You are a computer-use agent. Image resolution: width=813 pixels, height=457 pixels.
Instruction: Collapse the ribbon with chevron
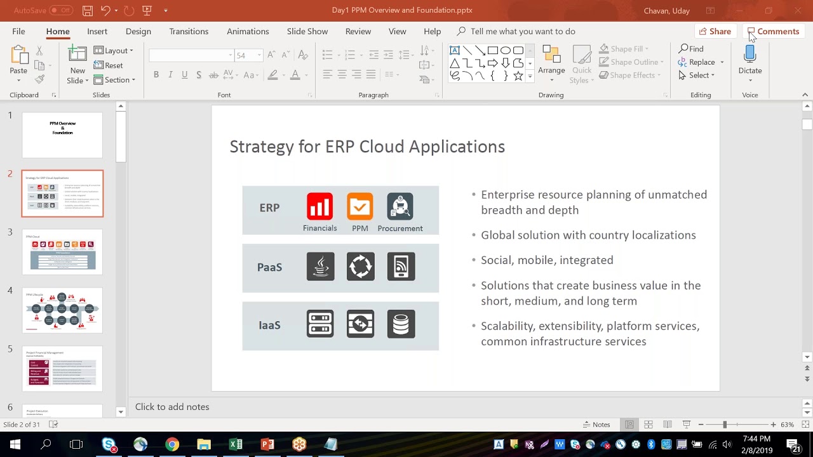805,95
